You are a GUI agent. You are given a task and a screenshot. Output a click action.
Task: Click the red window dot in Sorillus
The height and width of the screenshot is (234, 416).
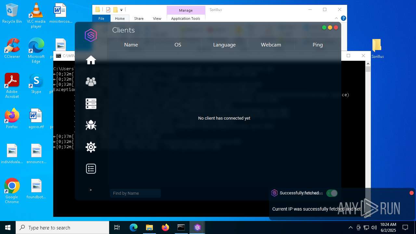(x=336, y=28)
